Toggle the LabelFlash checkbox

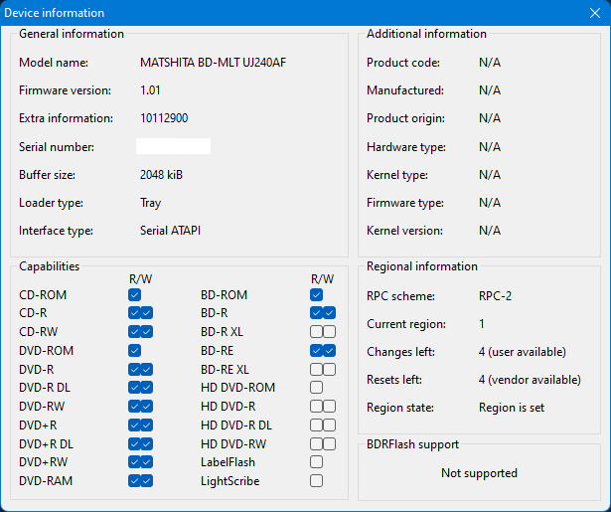(316, 462)
